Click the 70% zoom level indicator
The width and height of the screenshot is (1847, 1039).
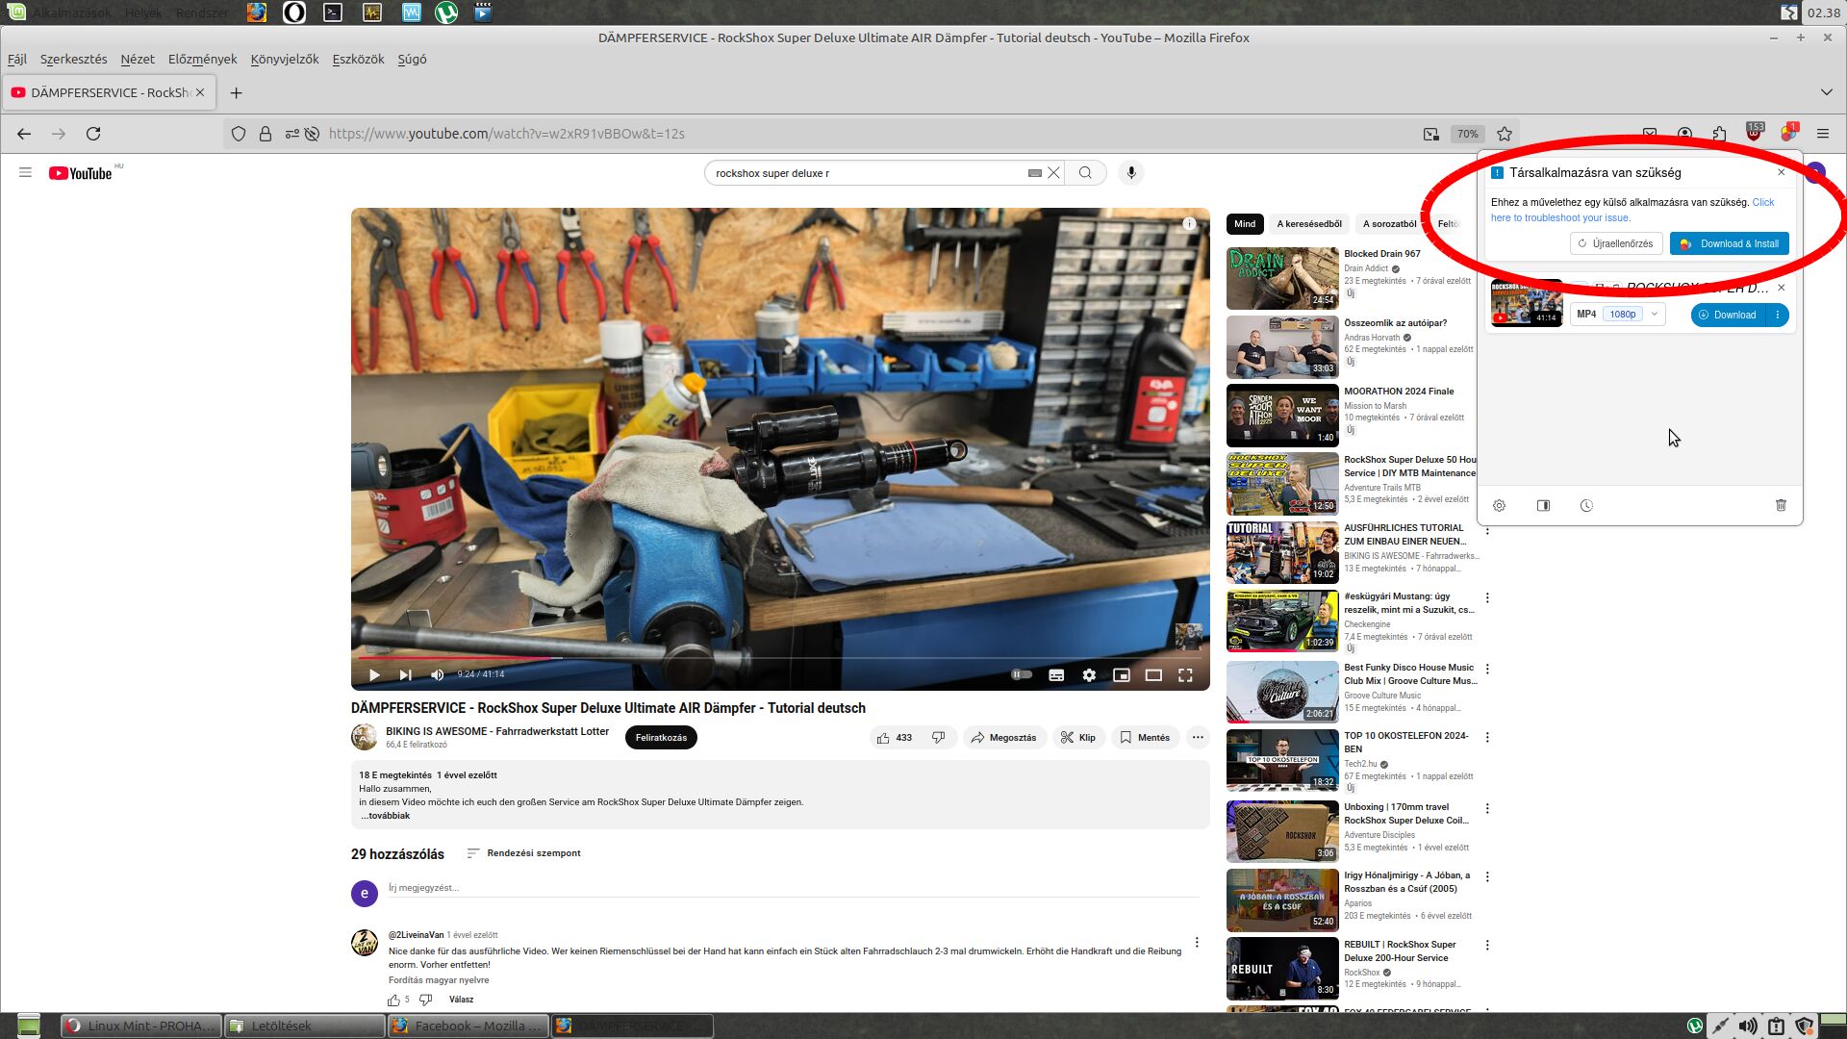tap(1467, 134)
